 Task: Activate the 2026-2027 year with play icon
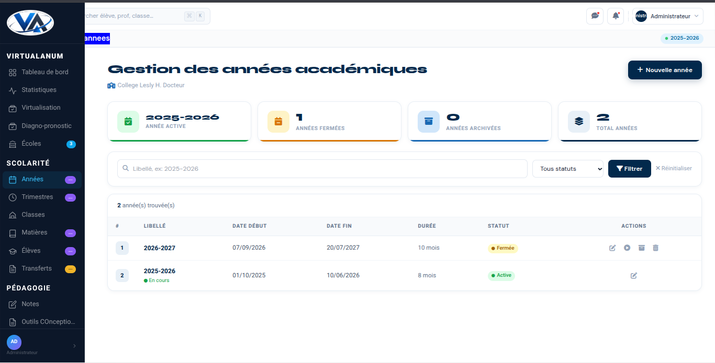click(627, 248)
